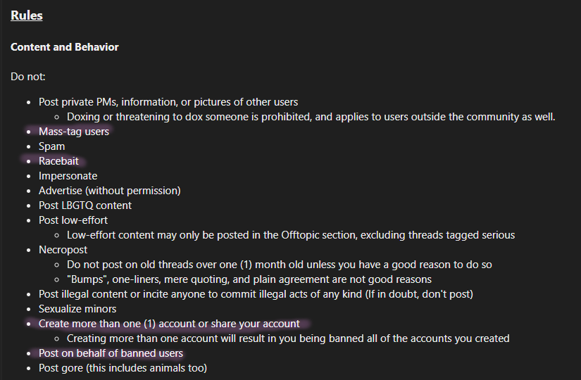Screen dimensions: 581x380
Task: Click the 'Do not:' text line
Action: 28,77
